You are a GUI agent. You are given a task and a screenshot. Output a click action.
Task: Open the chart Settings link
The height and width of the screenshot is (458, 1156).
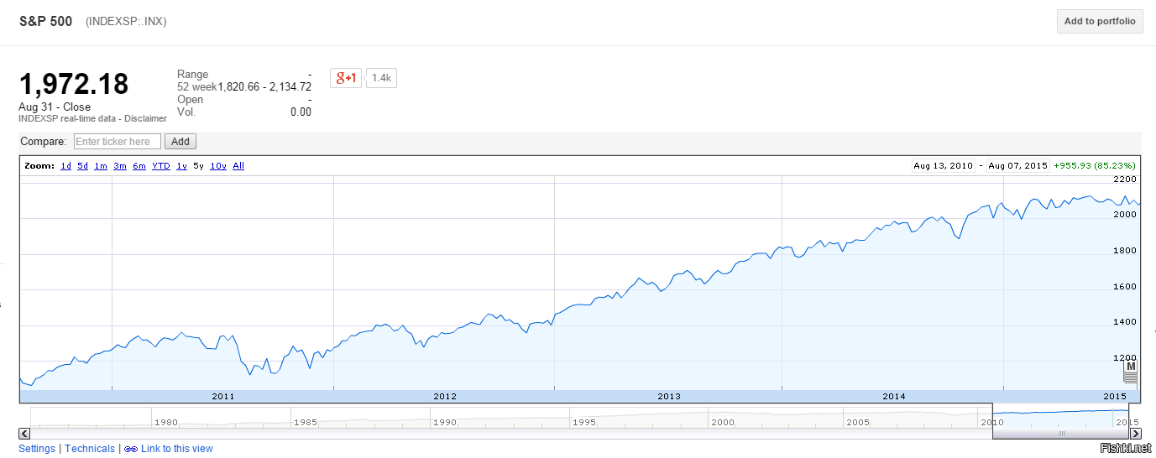(x=37, y=449)
